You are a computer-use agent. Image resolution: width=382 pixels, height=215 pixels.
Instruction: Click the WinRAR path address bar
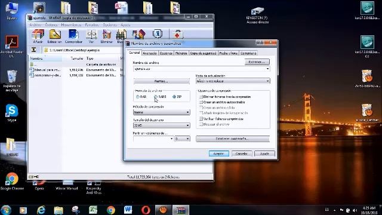tap(83, 50)
